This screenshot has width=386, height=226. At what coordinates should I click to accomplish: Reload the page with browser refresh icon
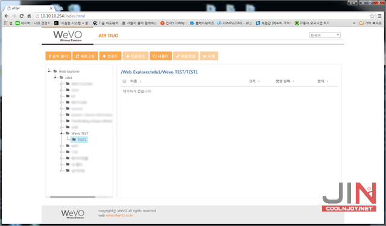coord(22,16)
